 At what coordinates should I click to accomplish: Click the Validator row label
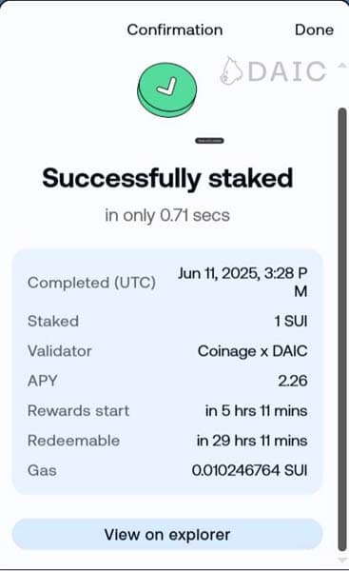[60, 351]
